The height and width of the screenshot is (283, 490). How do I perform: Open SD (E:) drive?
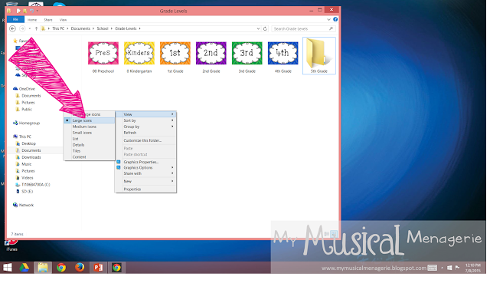point(24,191)
